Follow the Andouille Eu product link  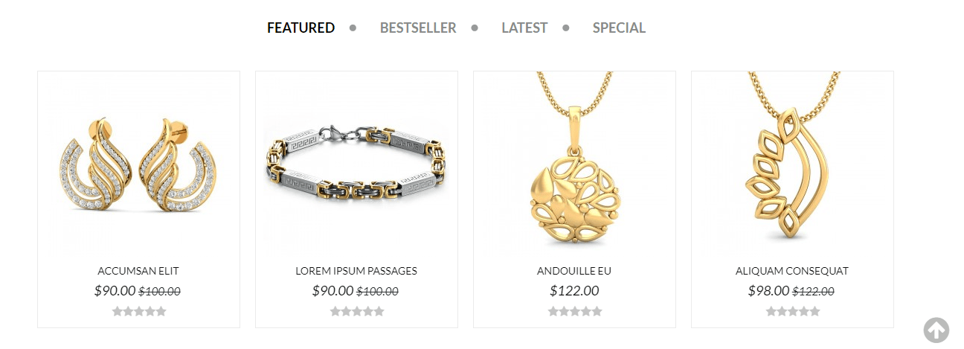coord(574,271)
